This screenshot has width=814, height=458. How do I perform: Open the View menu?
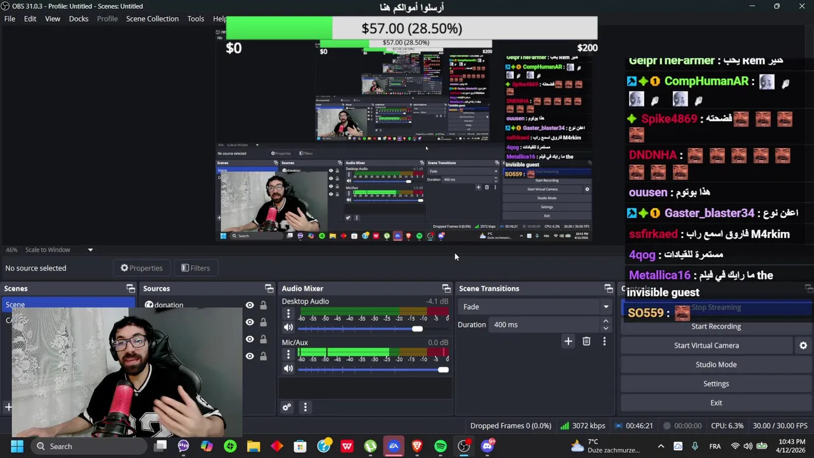coord(52,18)
